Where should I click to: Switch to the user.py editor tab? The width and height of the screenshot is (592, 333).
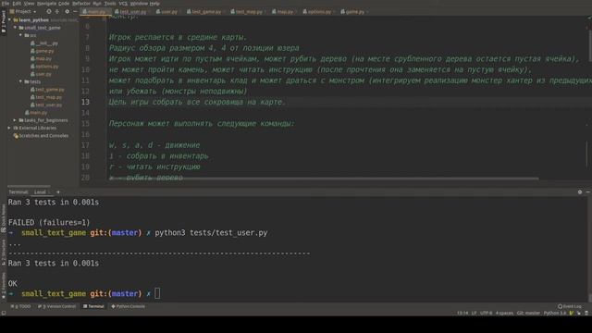coord(168,12)
